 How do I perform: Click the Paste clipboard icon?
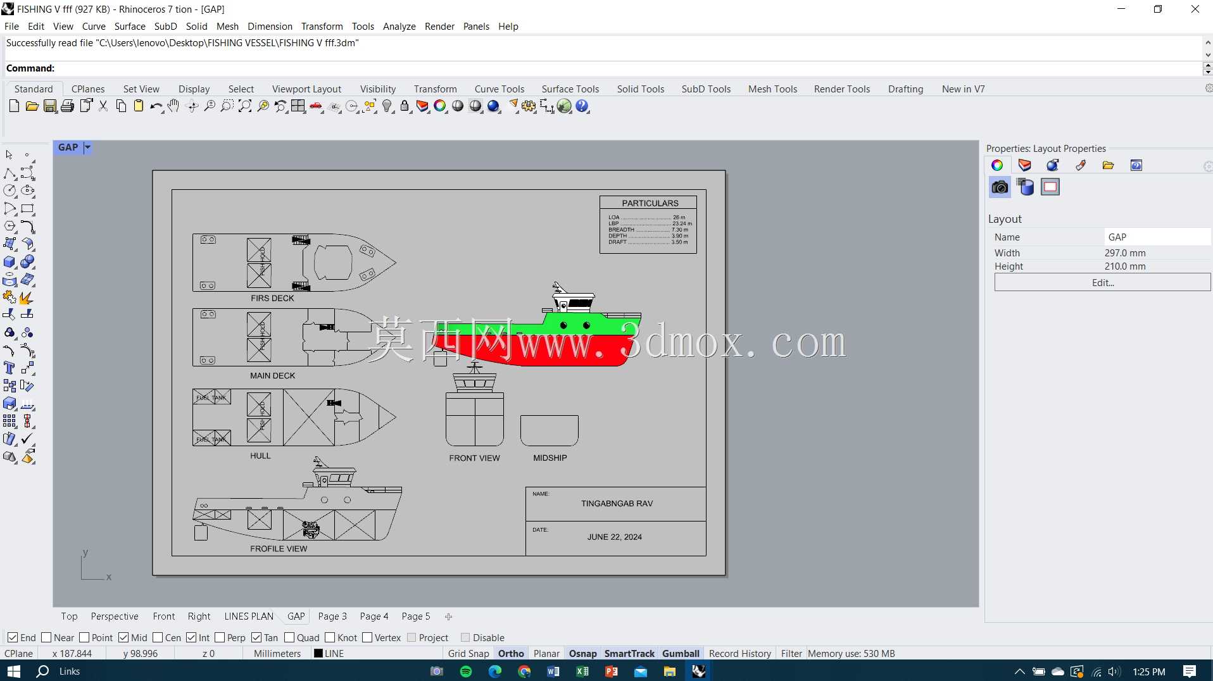click(139, 106)
